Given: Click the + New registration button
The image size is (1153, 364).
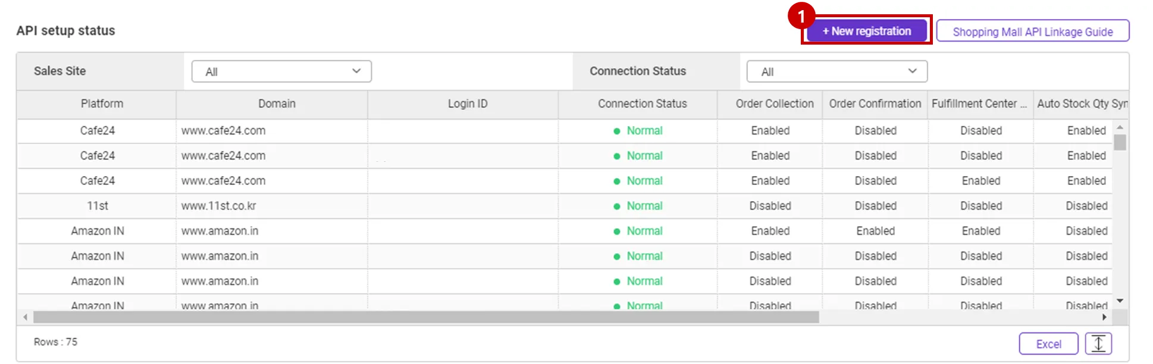Looking at the screenshot, I should click(x=866, y=31).
